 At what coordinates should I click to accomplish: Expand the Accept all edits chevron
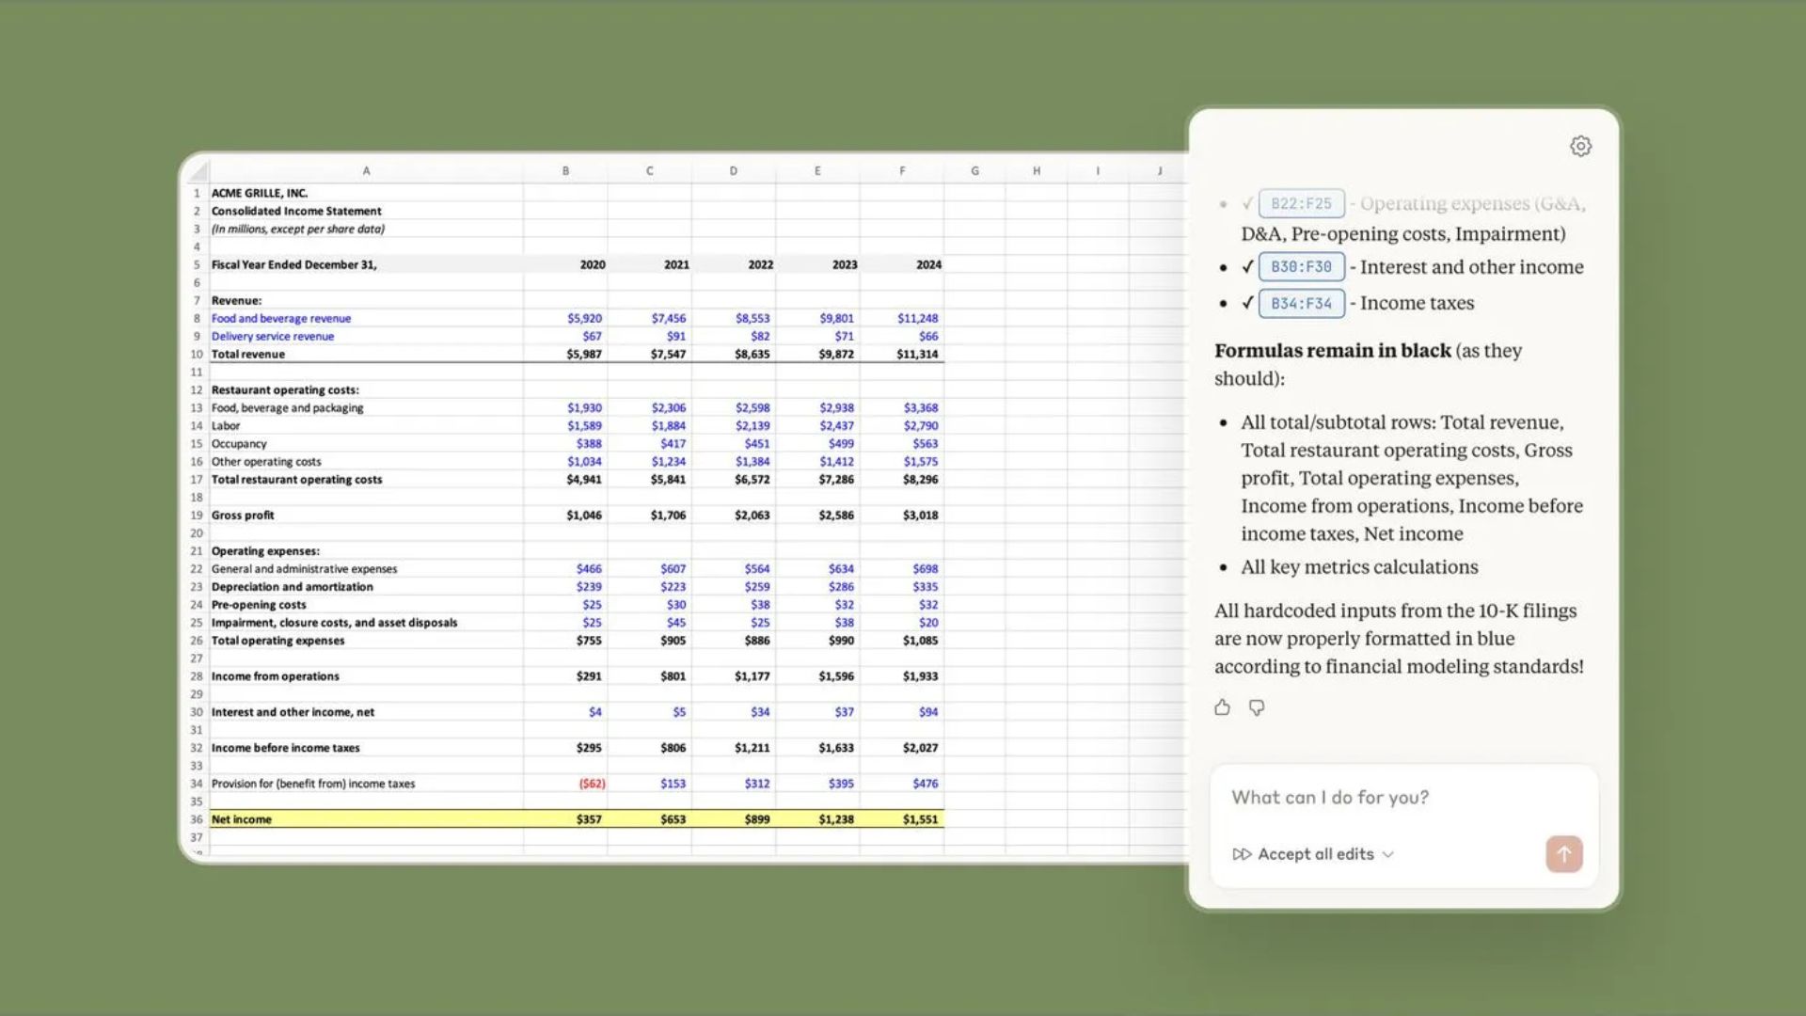[1388, 854]
